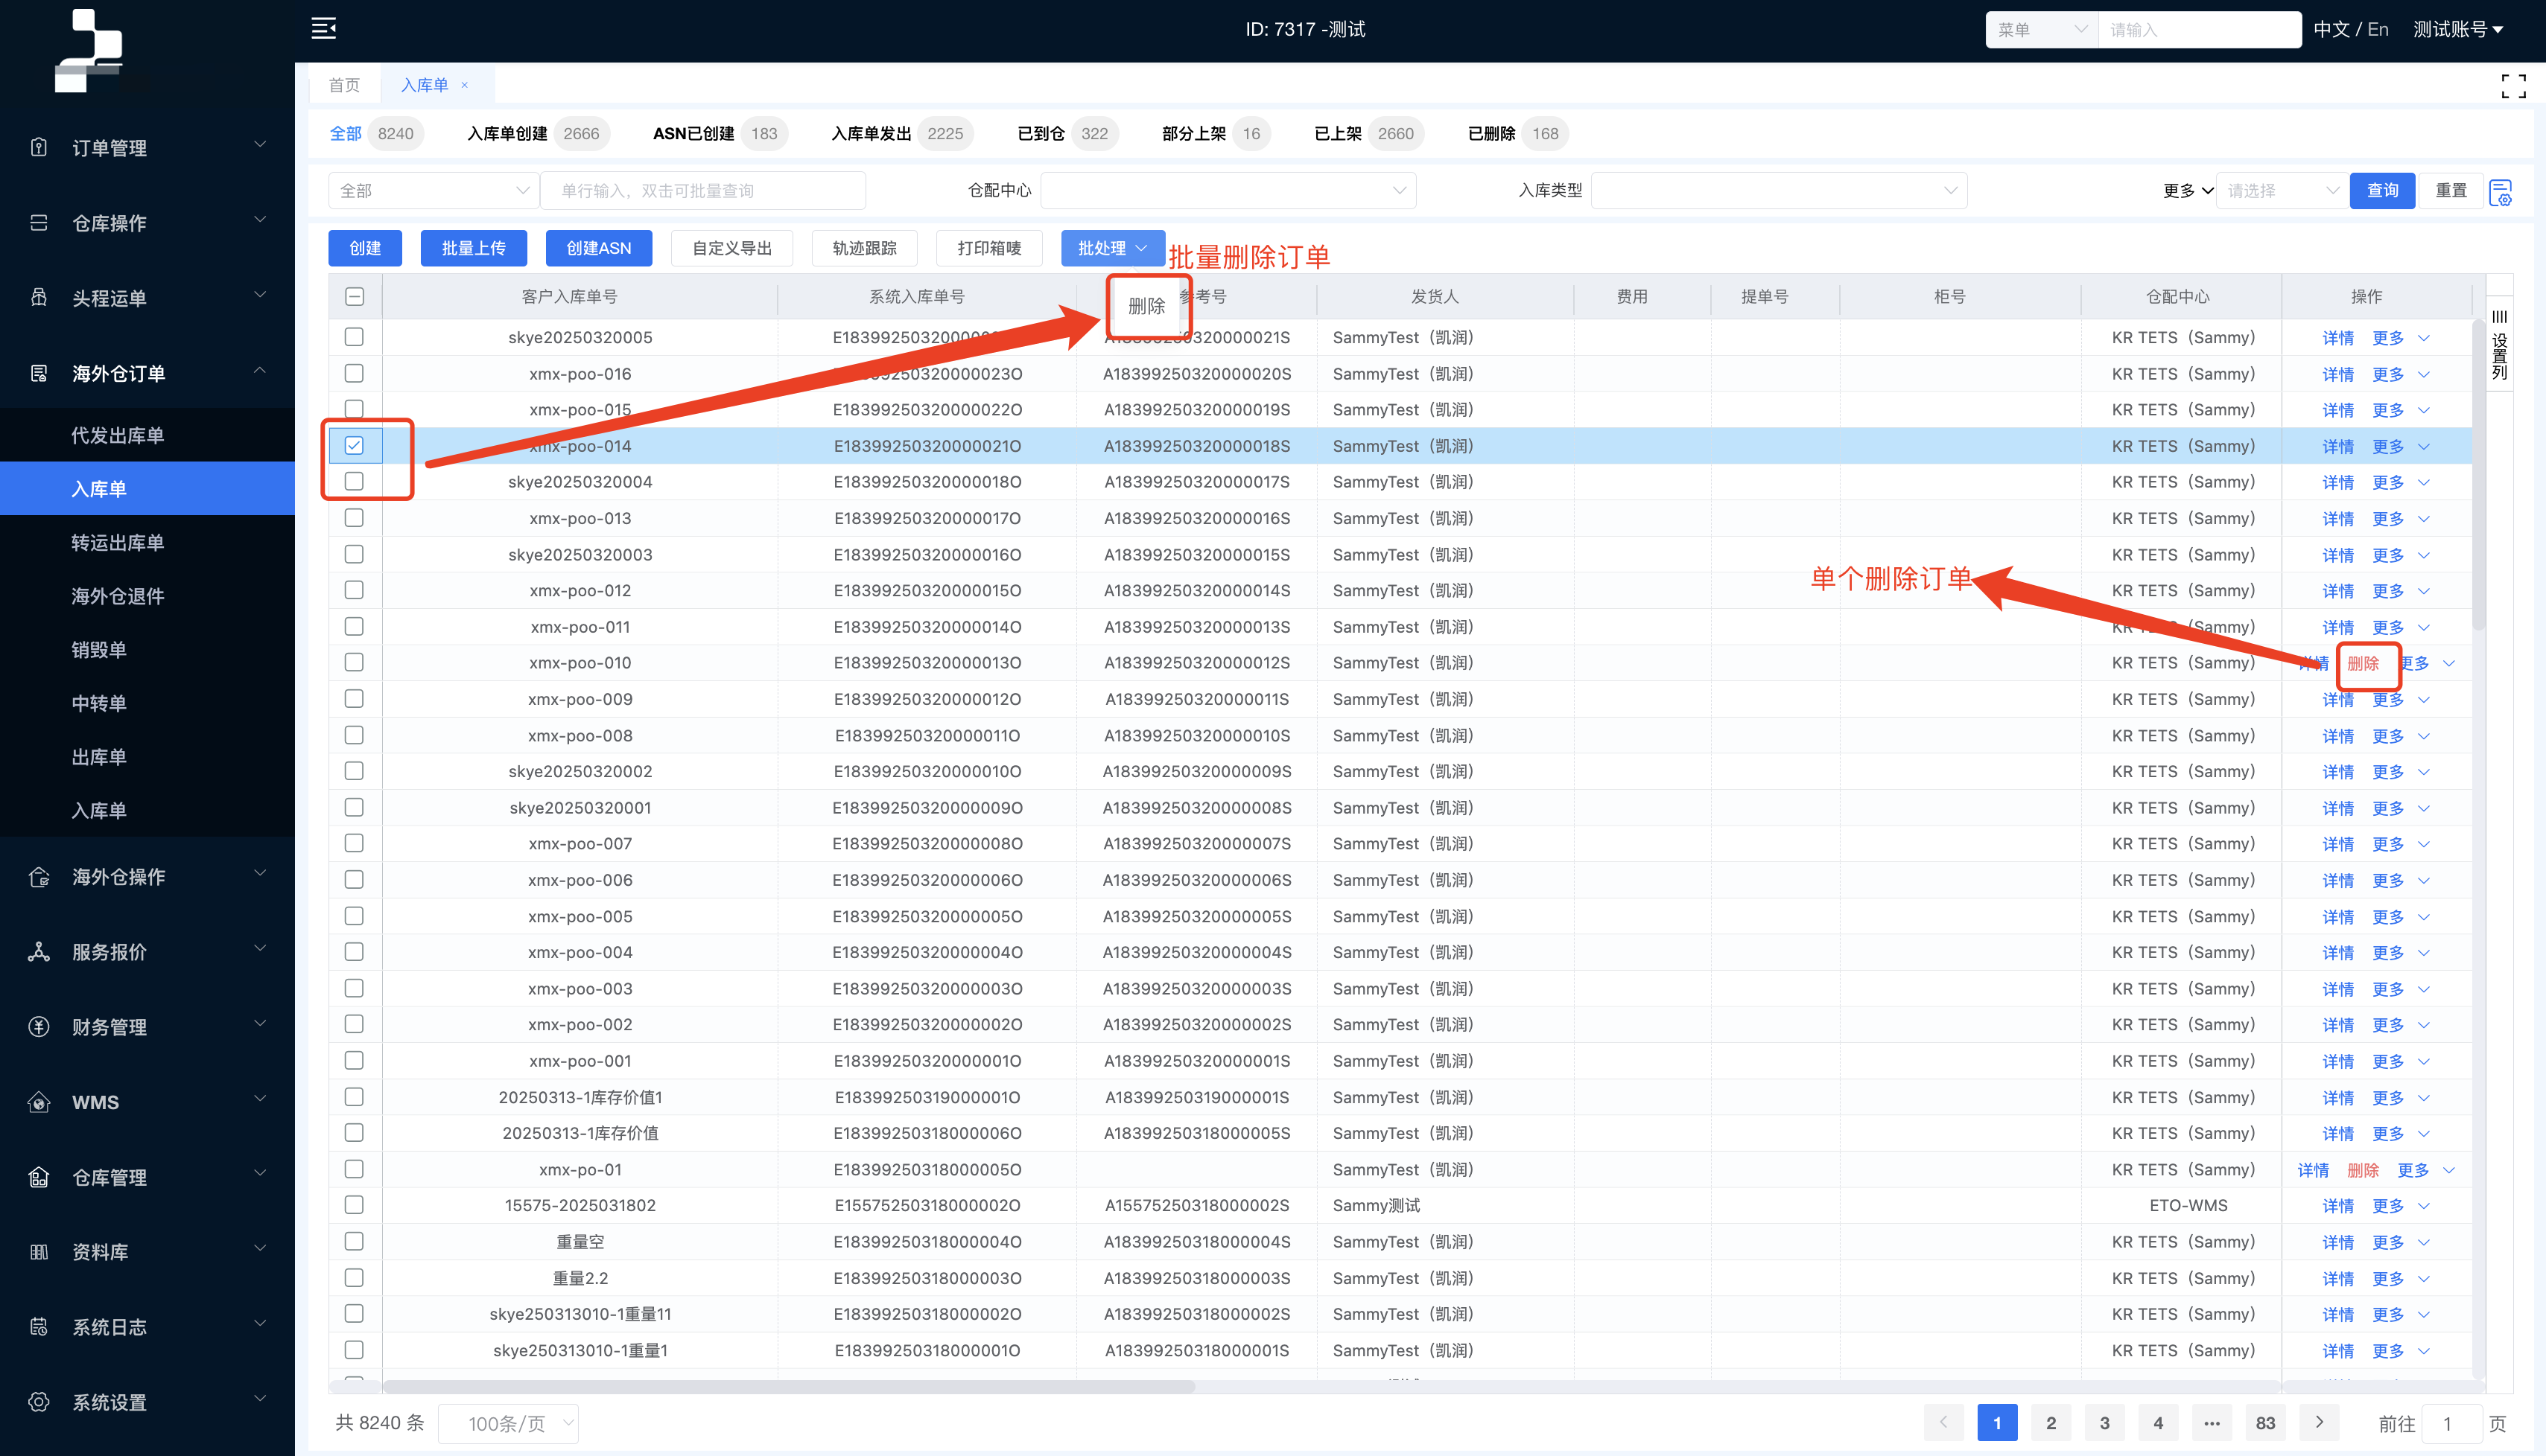Click the 财务管理 sidebar icon

(39, 1027)
